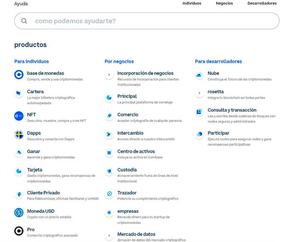Click the magnifying glass search icon
The width and height of the screenshot is (287, 242).
pyautogui.click(x=24, y=21)
